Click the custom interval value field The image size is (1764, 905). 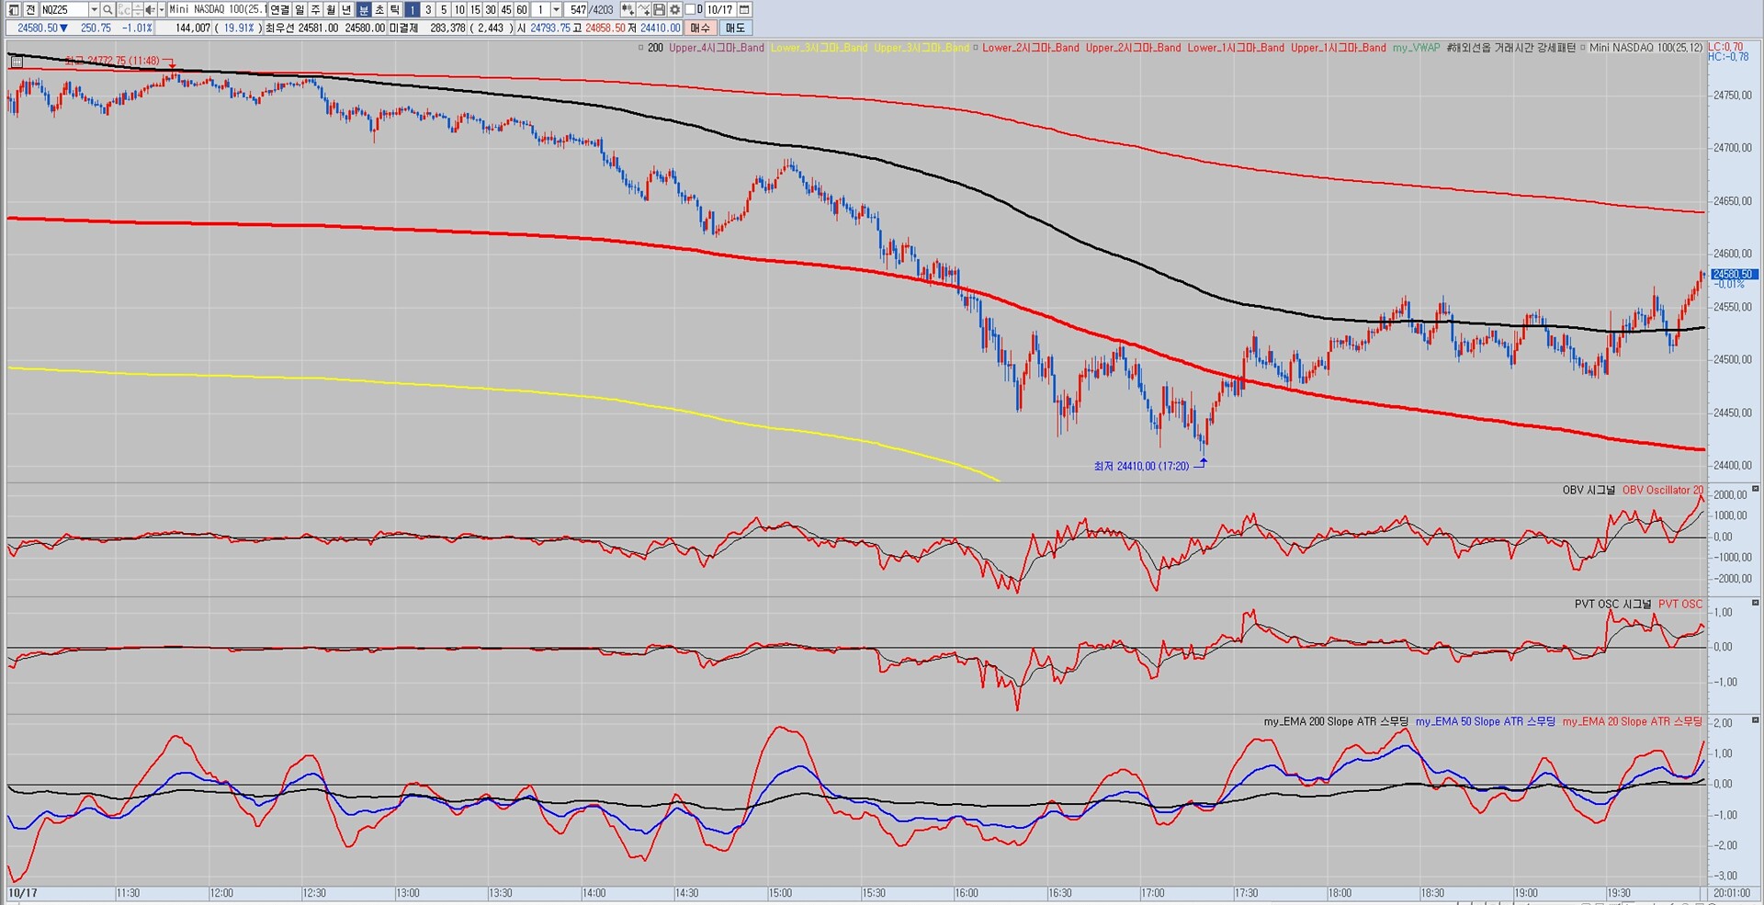(540, 9)
